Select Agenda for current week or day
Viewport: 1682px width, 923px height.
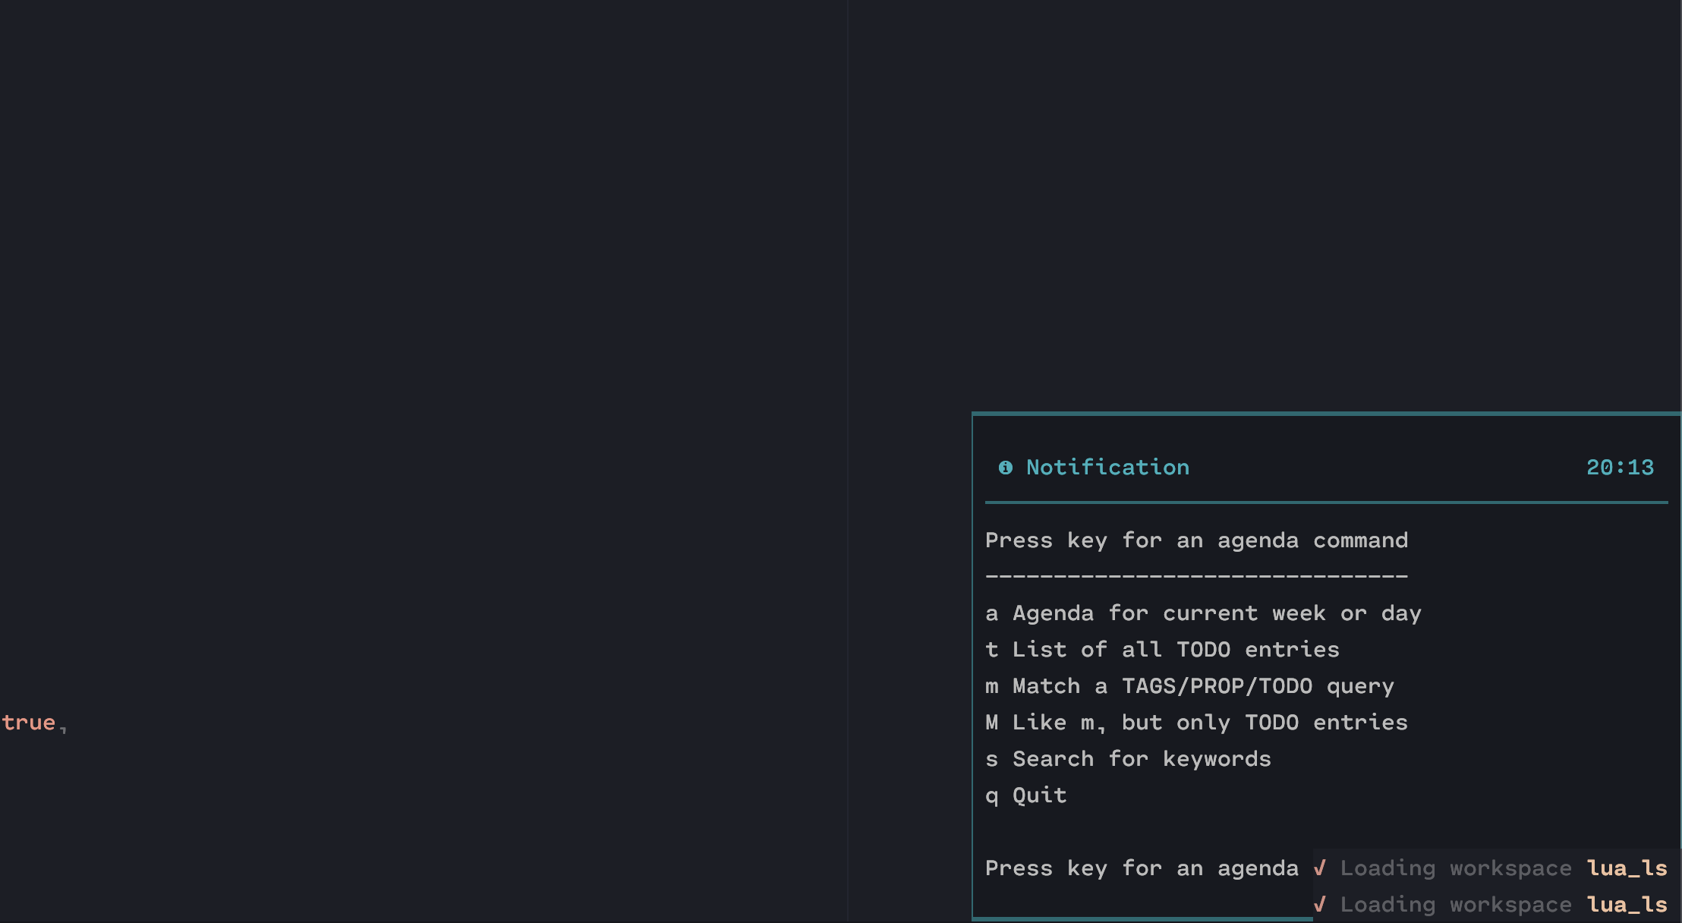pos(1203,613)
